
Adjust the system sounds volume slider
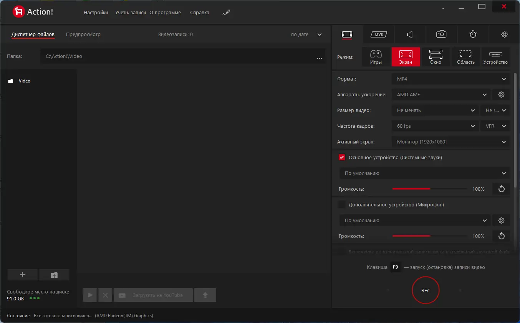(x=430, y=189)
